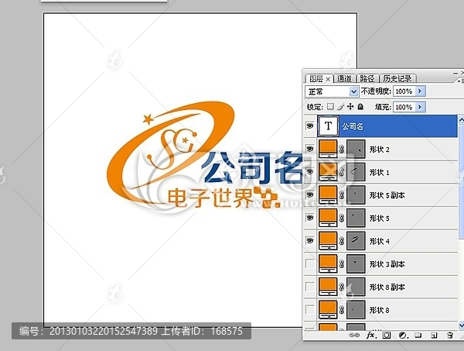Viewport: 464px width, 351px height.
Task: Click the link icon on layer 形状 5 副本
Action: 342,195
